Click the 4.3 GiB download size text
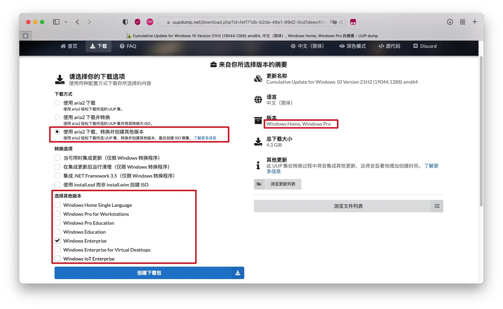This screenshot has width=503, height=309. tap(274, 145)
